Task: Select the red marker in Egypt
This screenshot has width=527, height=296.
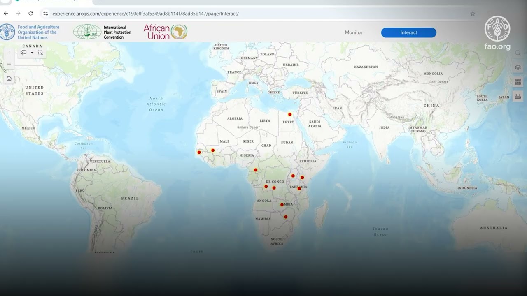Action: click(290, 114)
